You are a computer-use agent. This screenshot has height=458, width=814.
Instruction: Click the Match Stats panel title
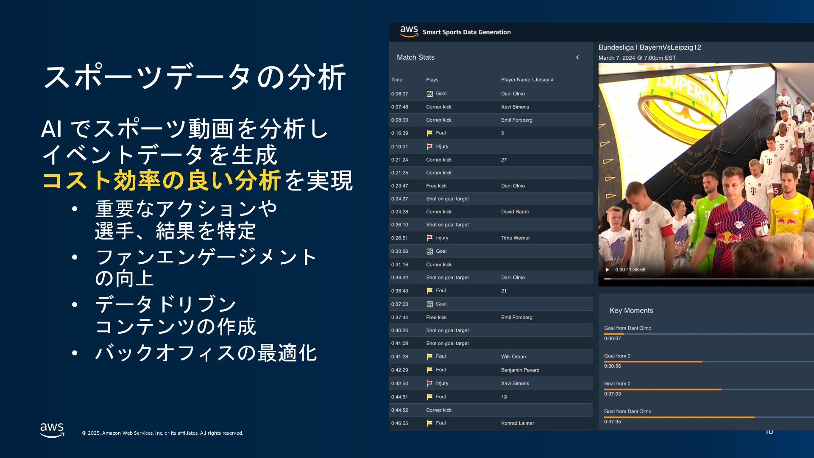tap(415, 57)
